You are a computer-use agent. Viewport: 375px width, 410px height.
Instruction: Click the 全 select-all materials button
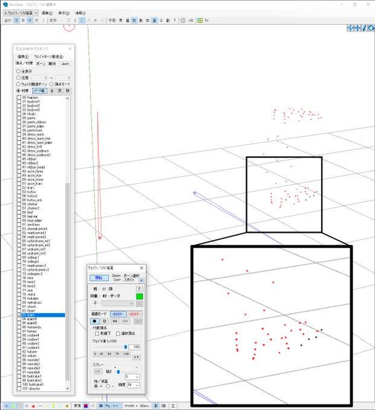(x=52, y=90)
